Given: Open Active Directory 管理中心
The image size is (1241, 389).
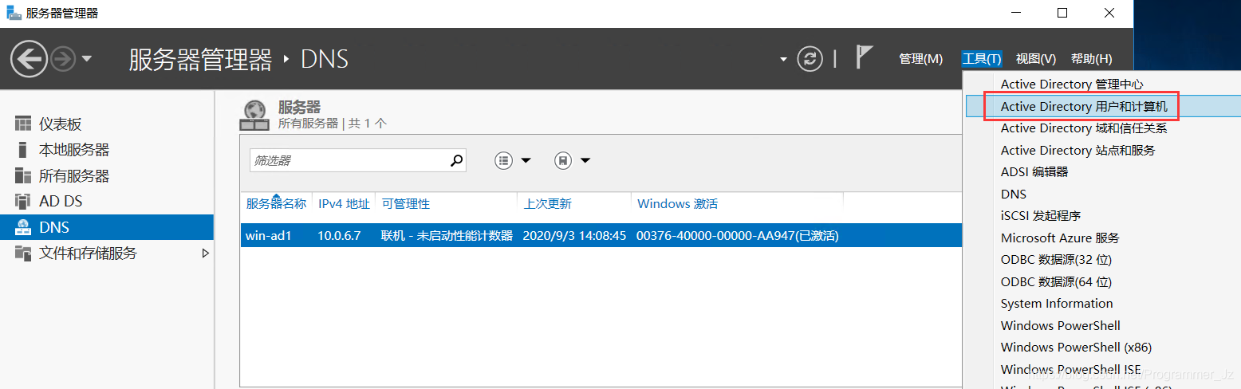Looking at the screenshot, I should click(x=1072, y=84).
